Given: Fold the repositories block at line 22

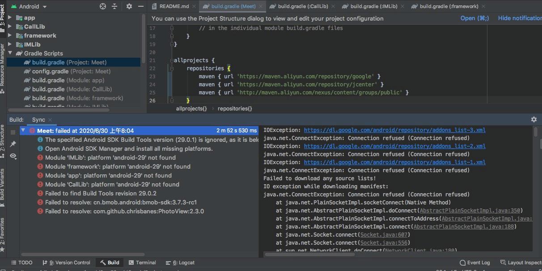Looking at the screenshot, I should [x=172, y=68].
